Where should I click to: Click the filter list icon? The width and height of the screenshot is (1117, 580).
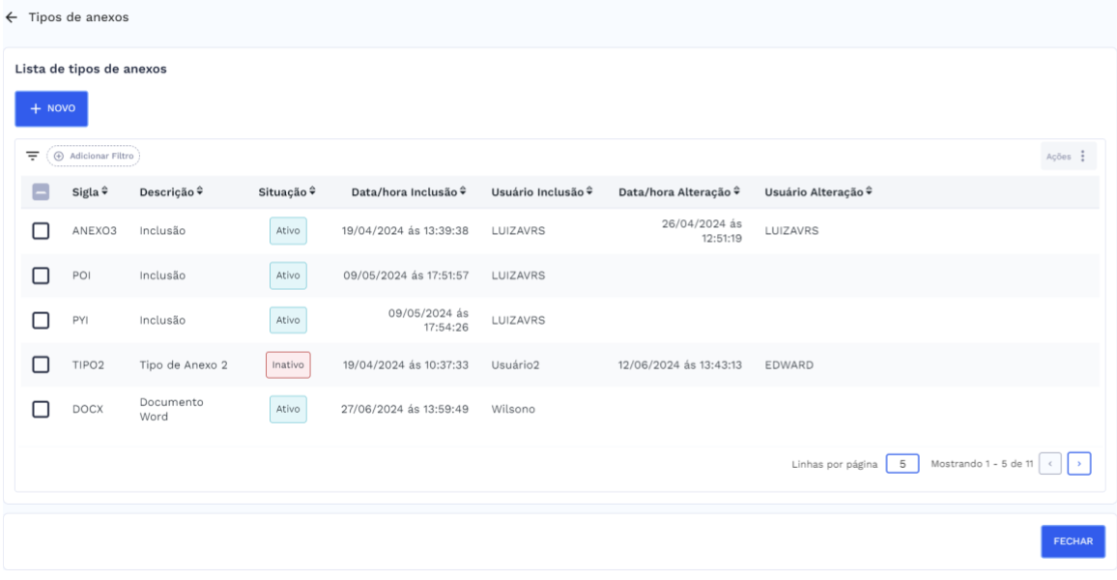pyautogui.click(x=32, y=156)
